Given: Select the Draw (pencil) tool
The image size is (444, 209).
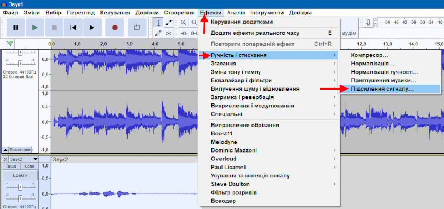Looking at the screenshot, I should [x=158, y=33].
